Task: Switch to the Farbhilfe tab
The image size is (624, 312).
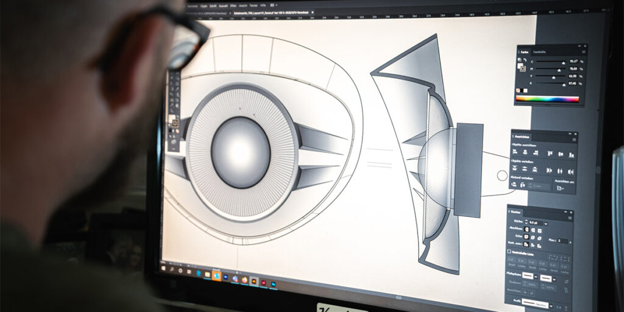Action: pyautogui.click(x=539, y=52)
